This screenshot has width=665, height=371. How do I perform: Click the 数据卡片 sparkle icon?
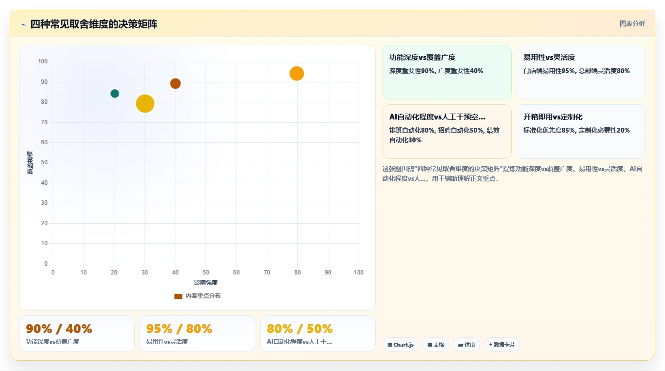pyautogui.click(x=490, y=345)
